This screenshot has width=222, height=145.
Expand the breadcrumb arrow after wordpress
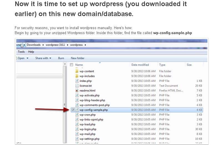click(85, 45)
